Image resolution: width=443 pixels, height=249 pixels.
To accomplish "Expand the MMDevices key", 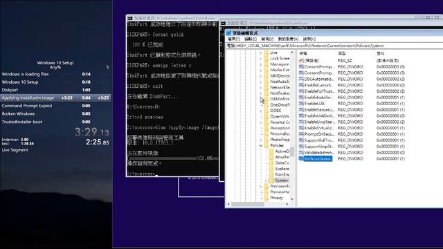I will 260,76.
